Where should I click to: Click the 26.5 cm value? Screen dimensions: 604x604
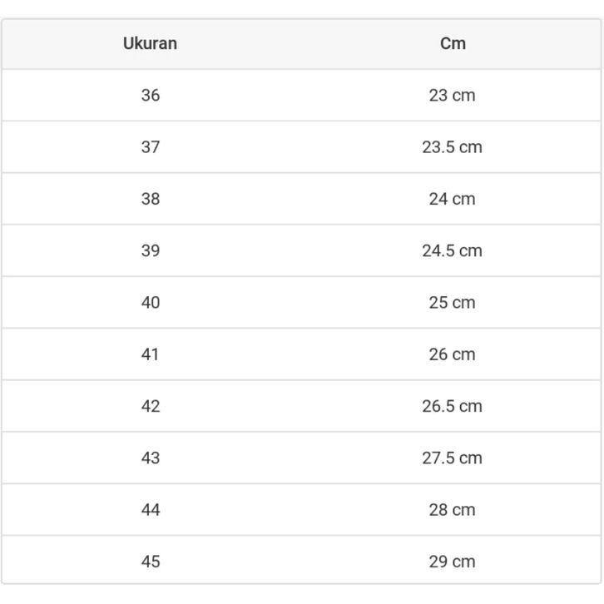tap(452, 406)
